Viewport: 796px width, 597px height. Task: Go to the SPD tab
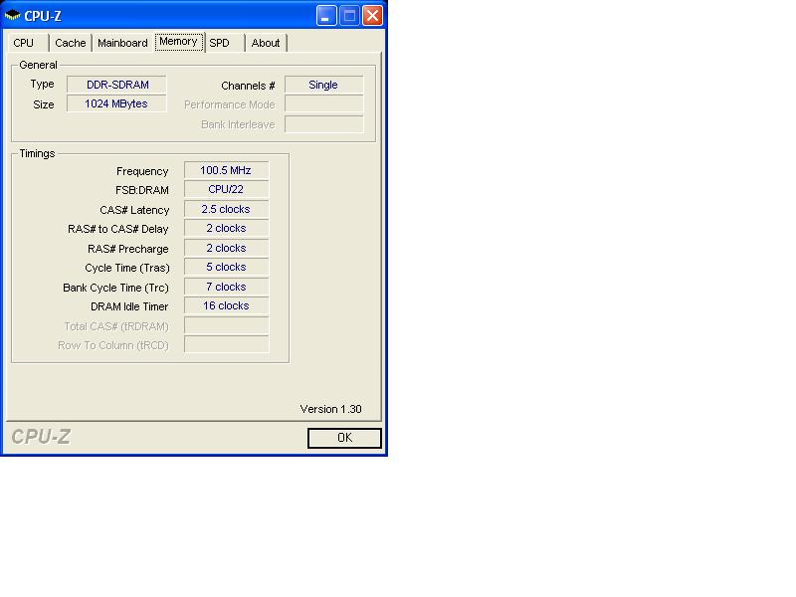coord(224,43)
